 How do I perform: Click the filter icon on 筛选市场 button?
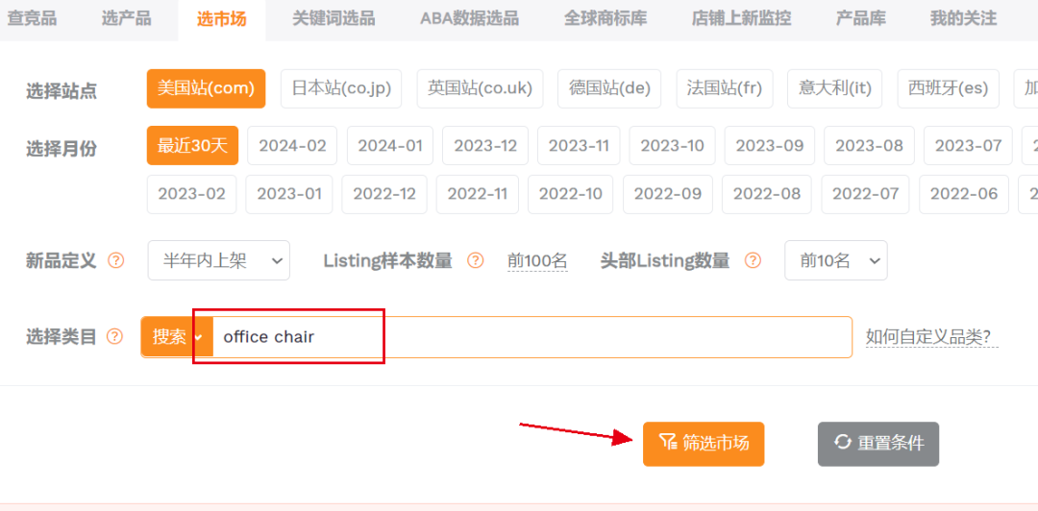coord(667,443)
